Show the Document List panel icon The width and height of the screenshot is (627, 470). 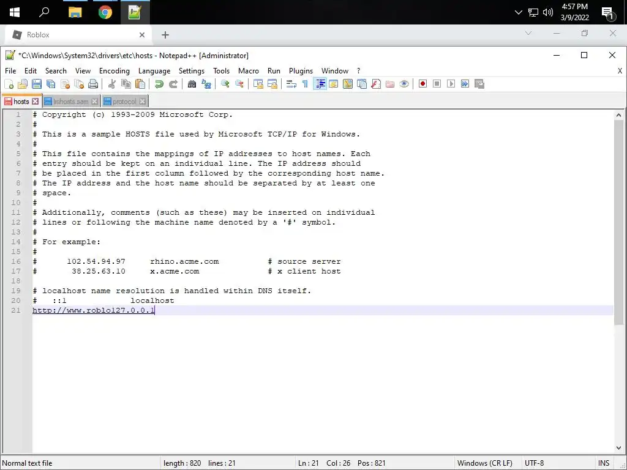[x=362, y=84]
